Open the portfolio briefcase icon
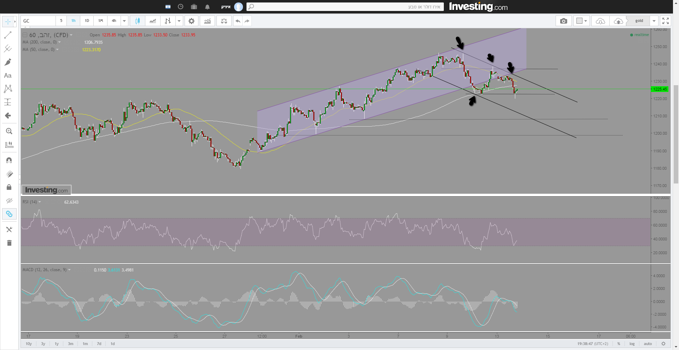The image size is (679, 350). tap(194, 7)
